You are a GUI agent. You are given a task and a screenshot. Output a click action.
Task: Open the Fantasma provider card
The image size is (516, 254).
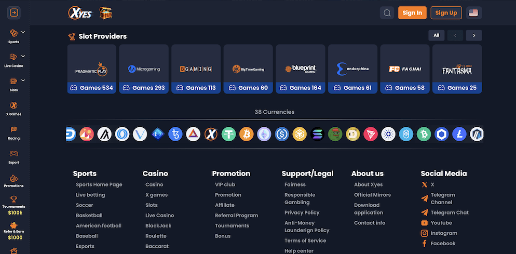click(457, 69)
